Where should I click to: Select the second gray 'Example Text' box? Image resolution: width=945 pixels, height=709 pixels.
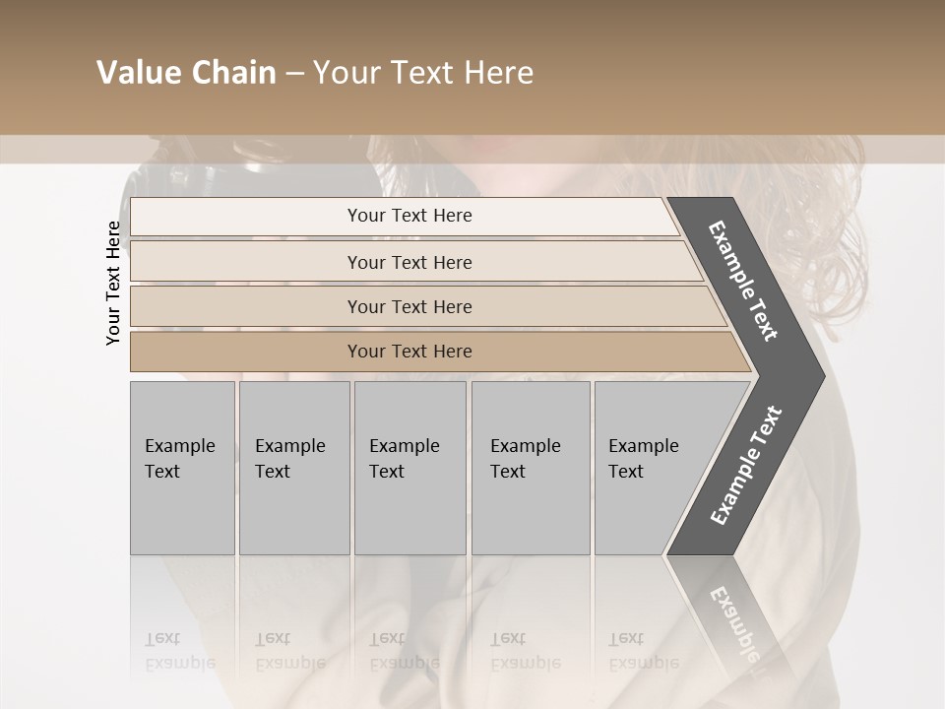[x=293, y=468]
